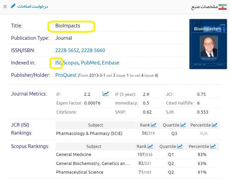This screenshot has height=181, width=230.
Task: Open the JCR Quartile trend chart icon
Action: 183,125
